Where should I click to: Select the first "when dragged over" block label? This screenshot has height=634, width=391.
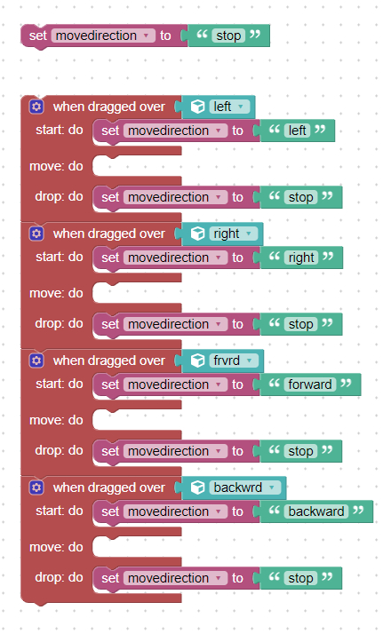tap(109, 107)
